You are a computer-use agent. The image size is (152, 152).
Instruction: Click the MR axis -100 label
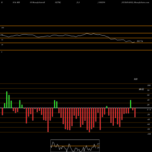pos(149,134)
